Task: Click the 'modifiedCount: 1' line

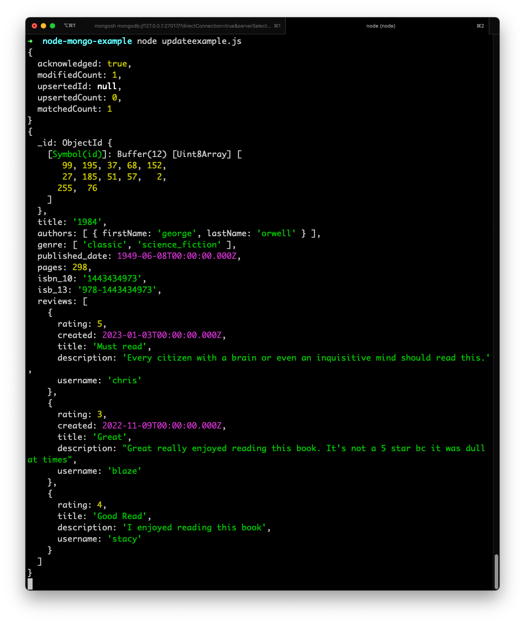Action: [x=79, y=75]
